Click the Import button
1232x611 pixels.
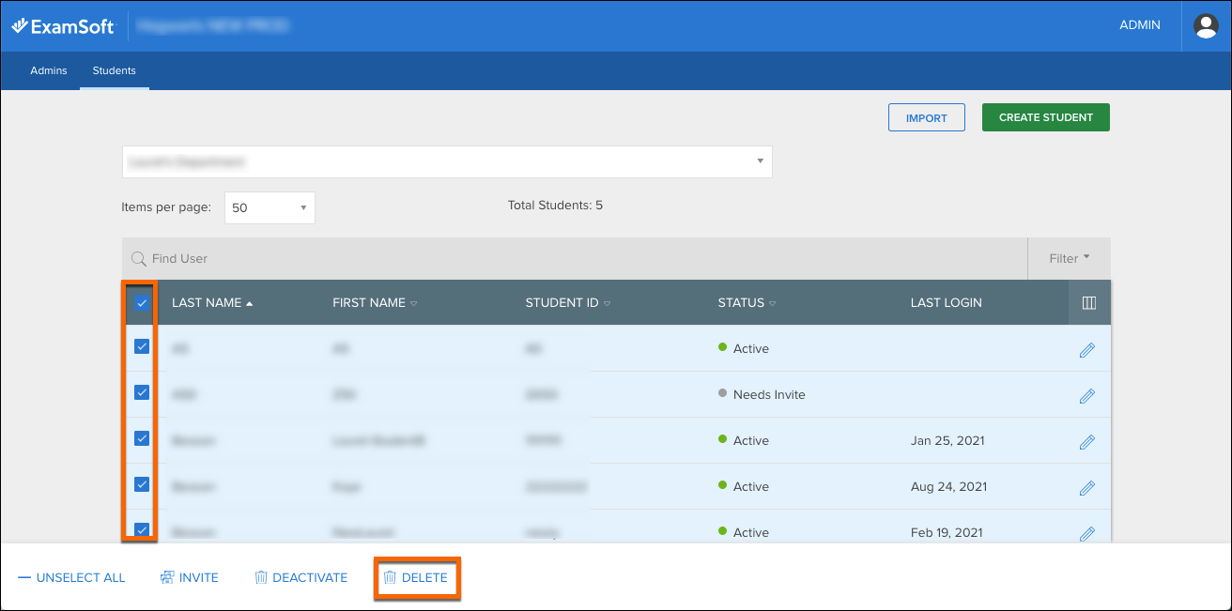[x=927, y=117]
